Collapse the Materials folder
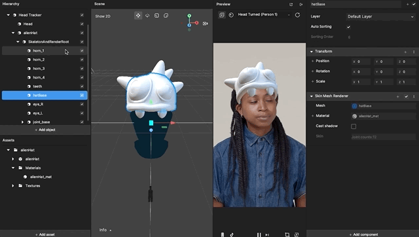419x237 pixels. (x=13, y=168)
